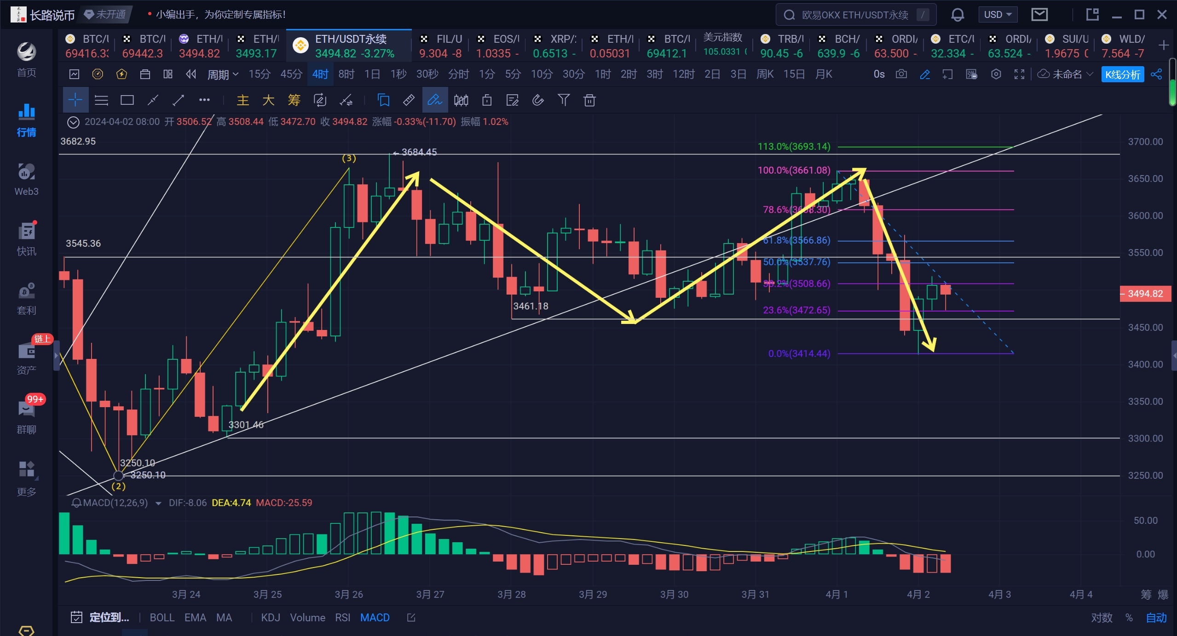Select the Volume indicator
The height and width of the screenshot is (636, 1177).
307,618
